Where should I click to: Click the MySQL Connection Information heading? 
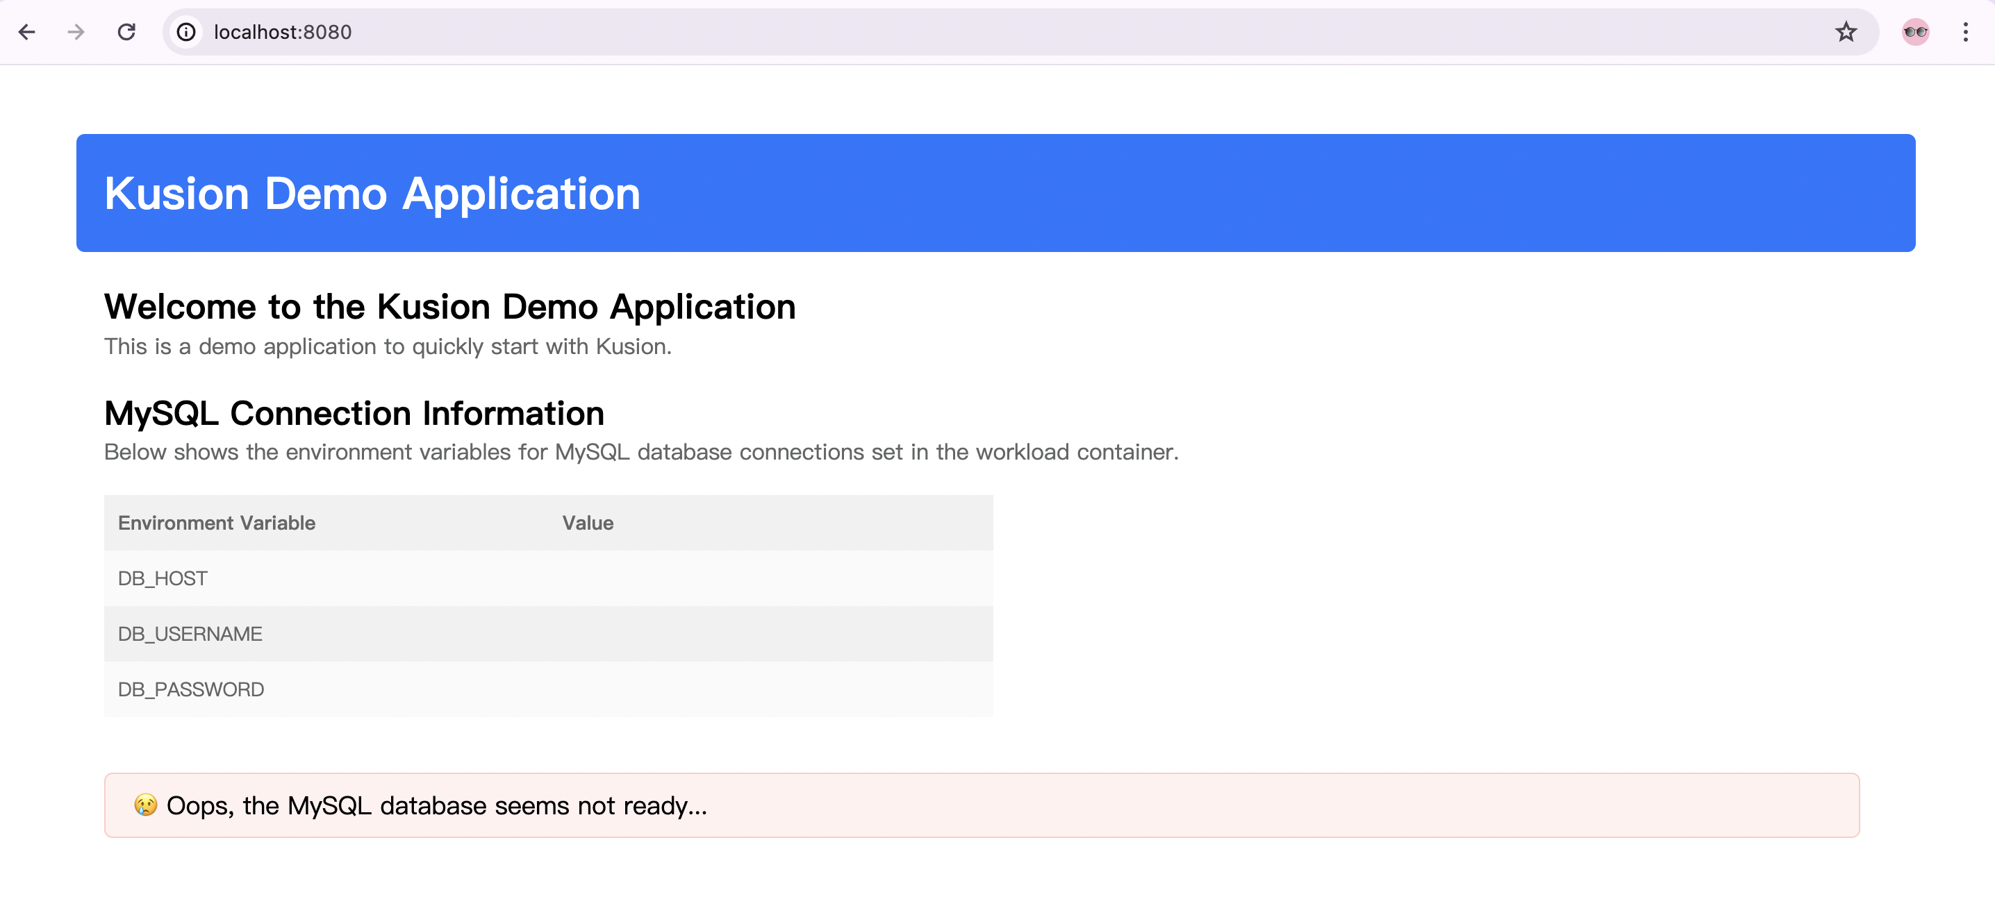(354, 413)
